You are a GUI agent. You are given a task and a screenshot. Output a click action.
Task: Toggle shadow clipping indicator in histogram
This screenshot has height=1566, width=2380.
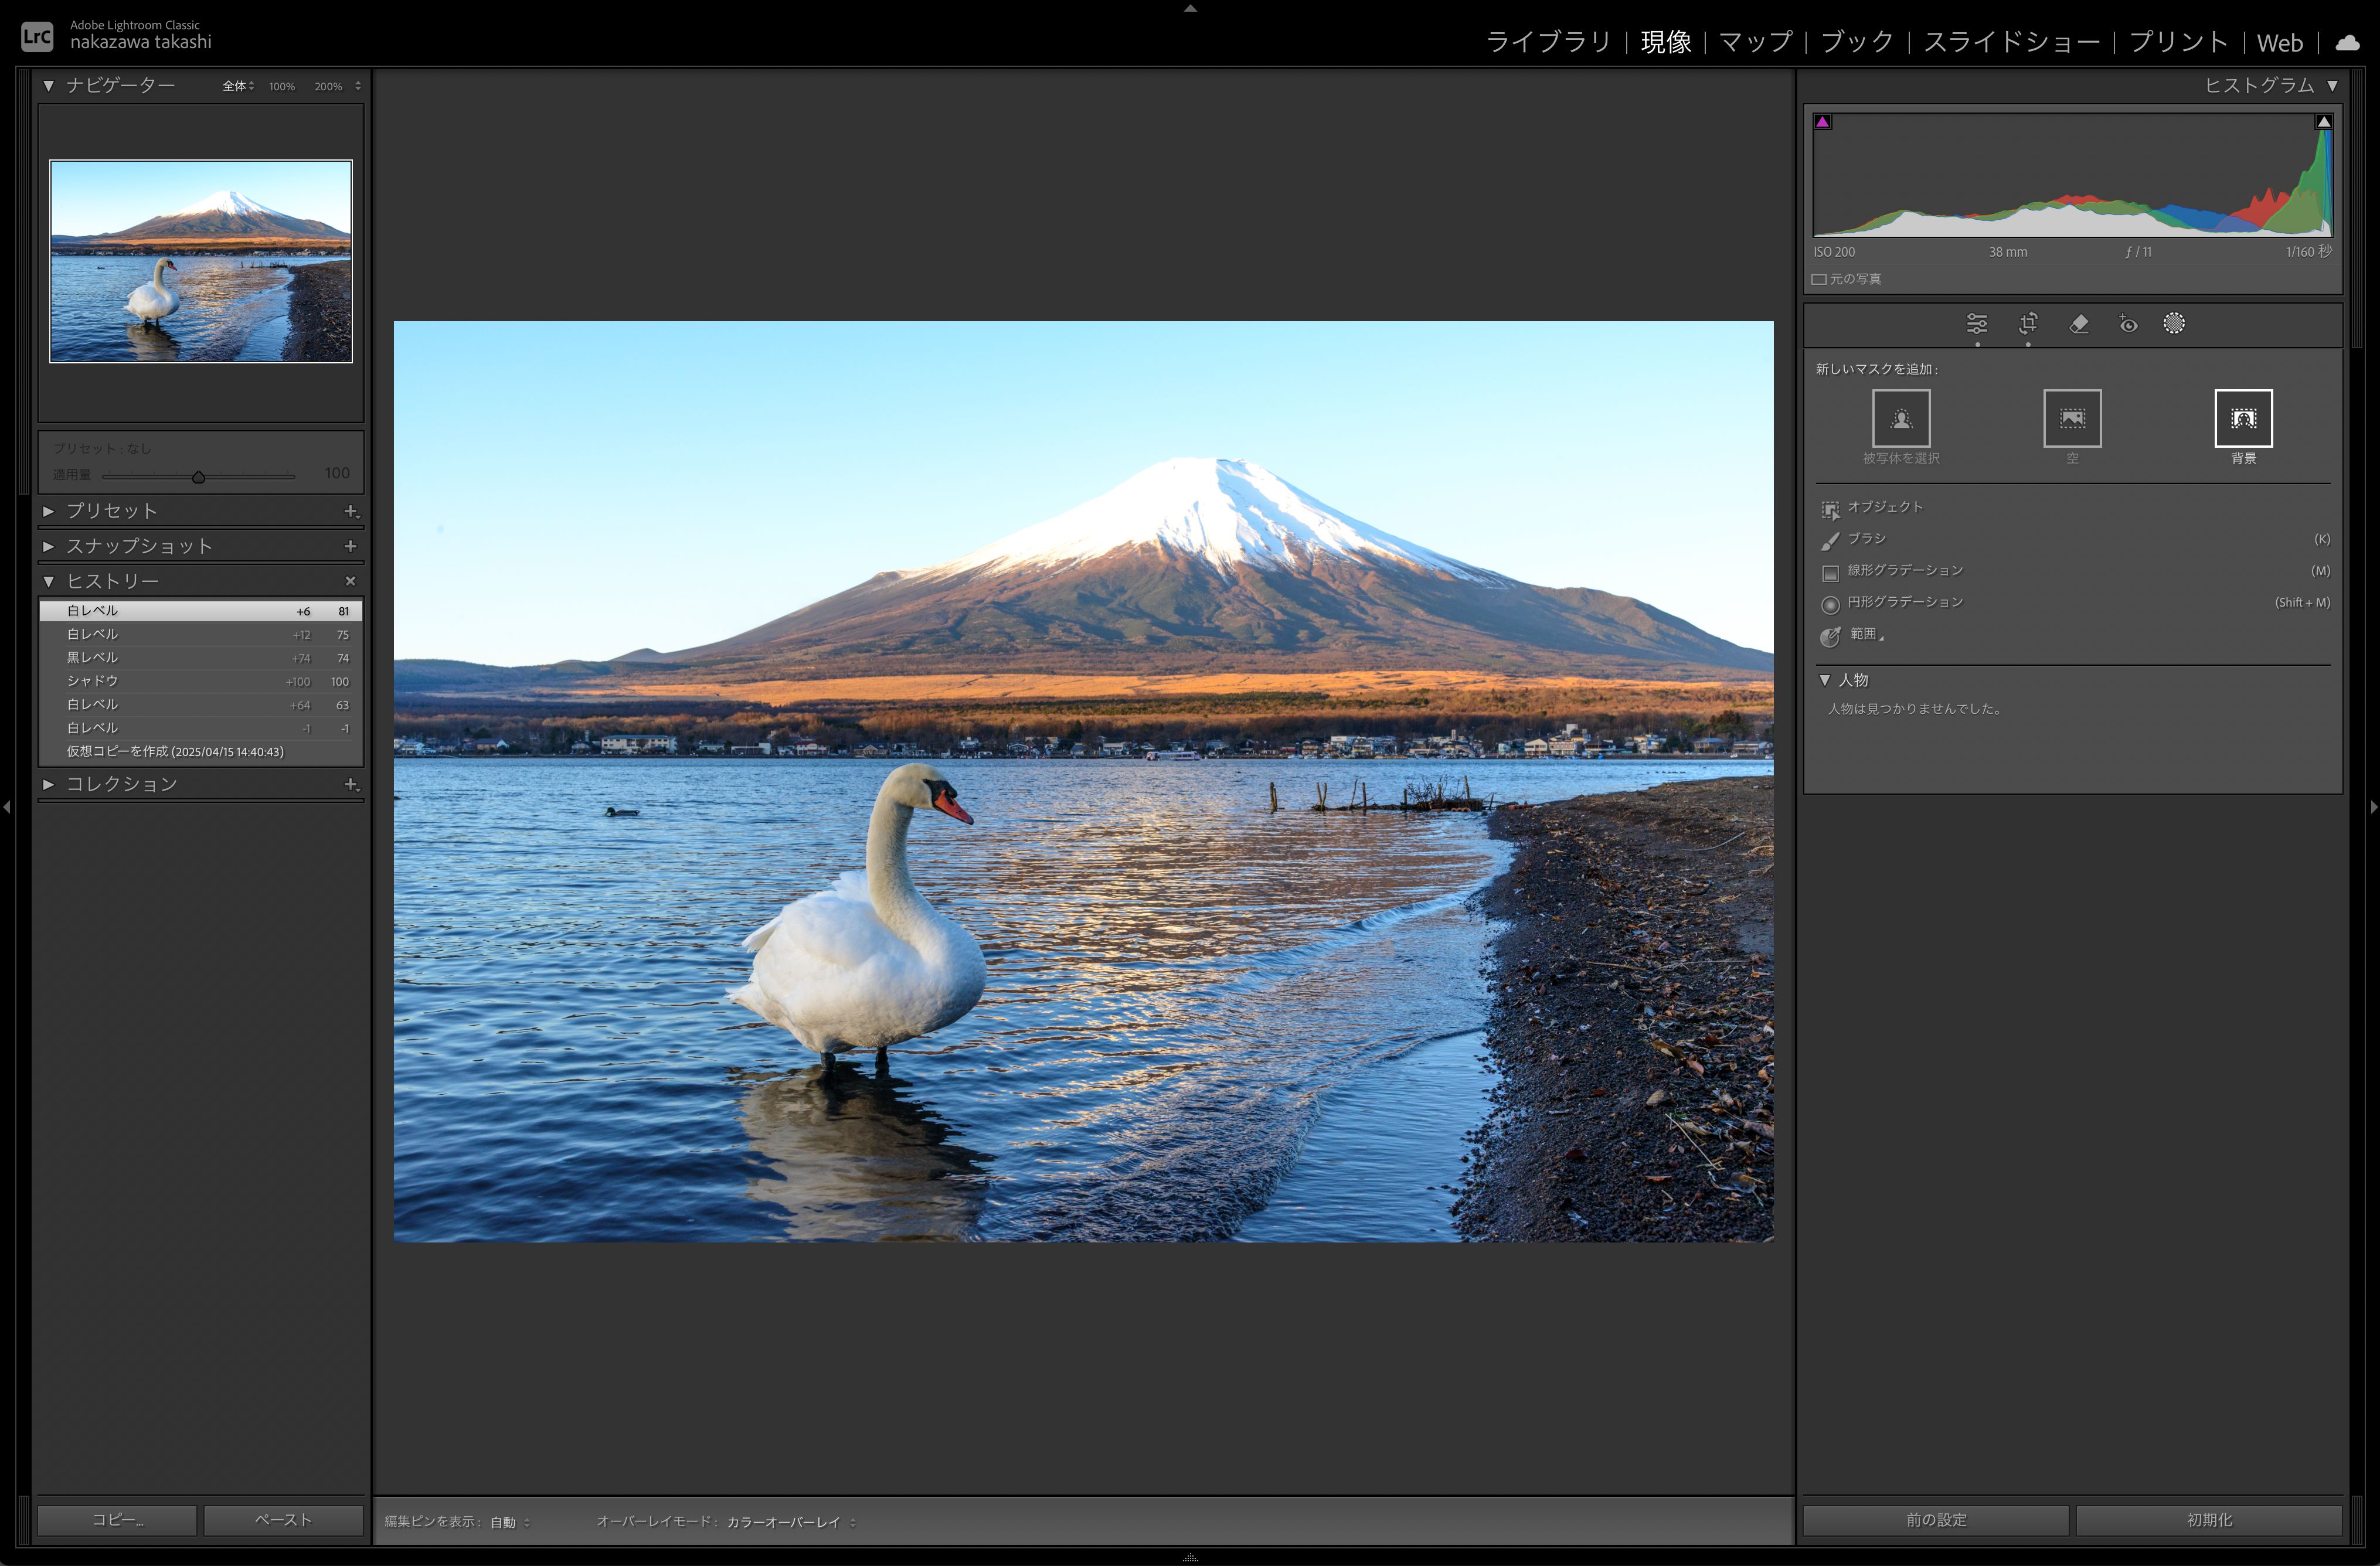point(1823,122)
